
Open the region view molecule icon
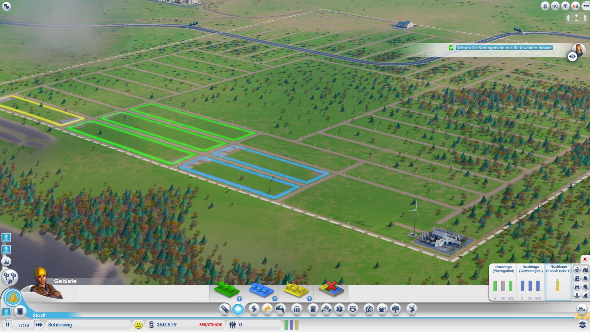pos(10,277)
